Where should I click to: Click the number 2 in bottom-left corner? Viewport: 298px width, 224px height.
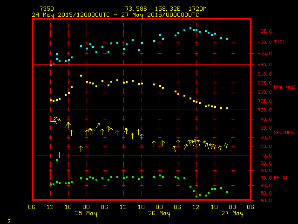pos(8,220)
